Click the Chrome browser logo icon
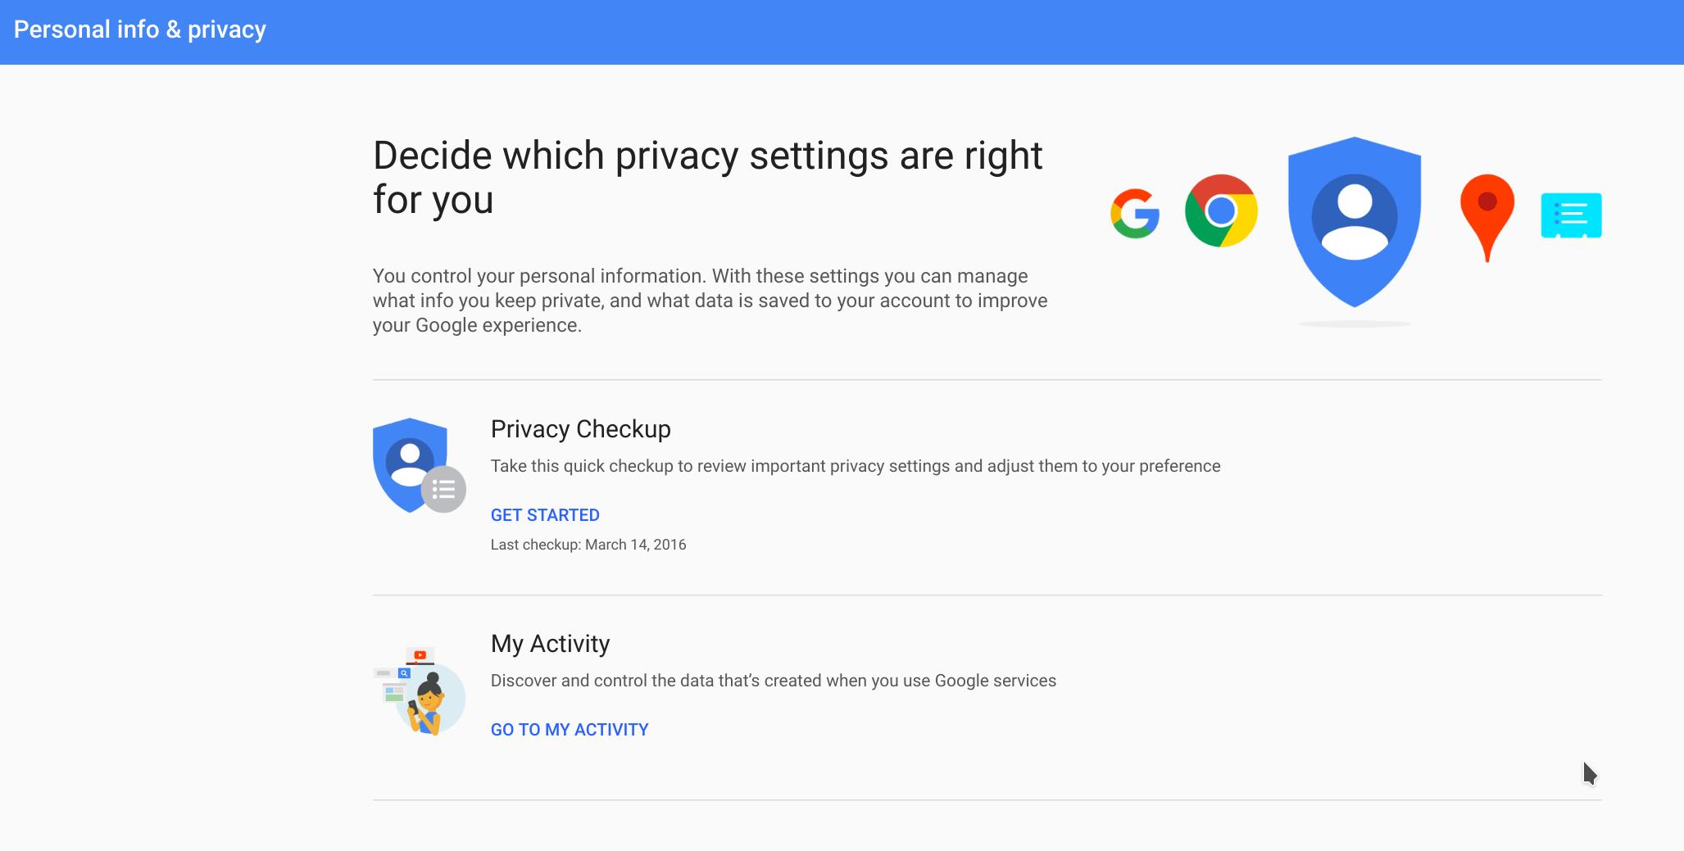The height and width of the screenshot is (851, 1684). coord(1221,210)
